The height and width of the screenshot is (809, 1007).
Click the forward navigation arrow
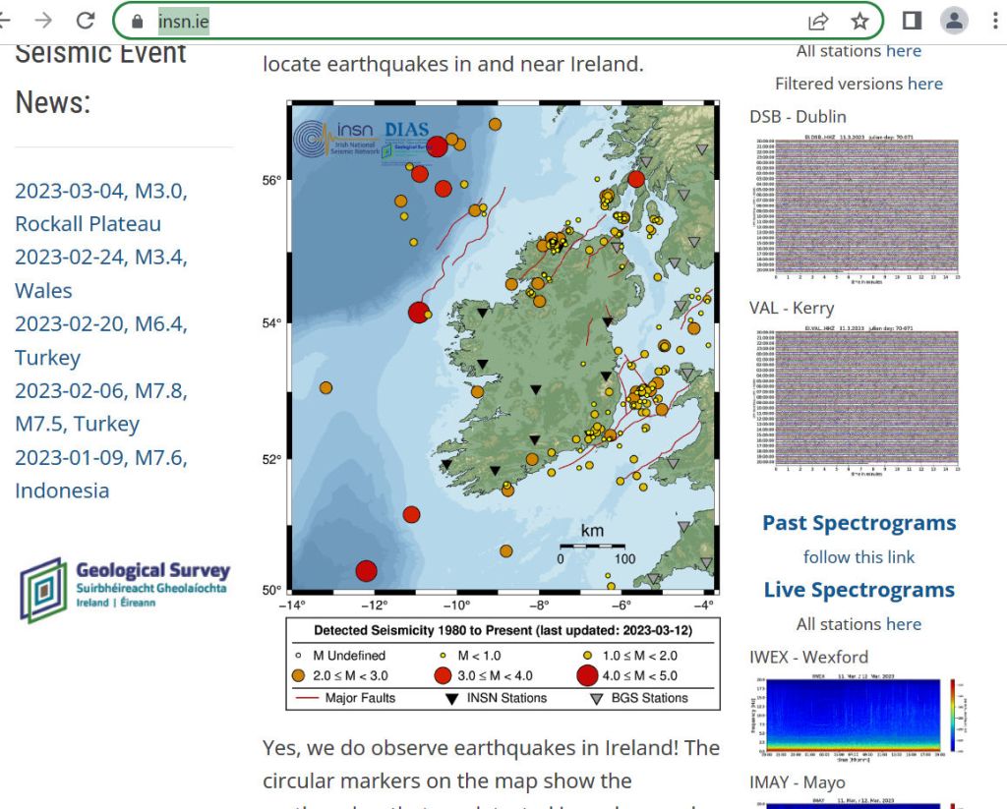[43, 21]
